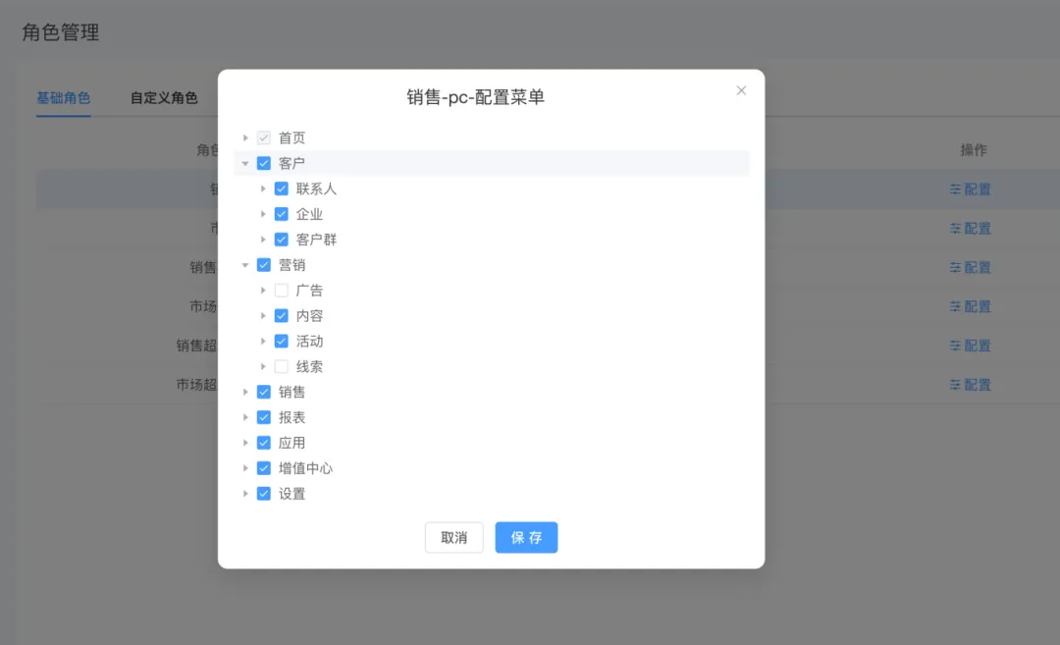Disable the 增值中心 checkbox
The image size is (1060, 645).
click(x=263, y=468)
